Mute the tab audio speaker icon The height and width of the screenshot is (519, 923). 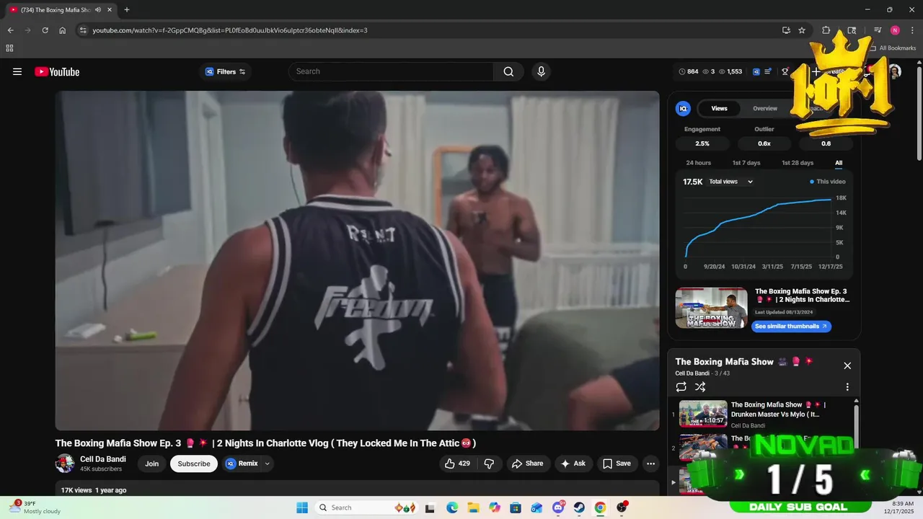click(x=98, y=9)
